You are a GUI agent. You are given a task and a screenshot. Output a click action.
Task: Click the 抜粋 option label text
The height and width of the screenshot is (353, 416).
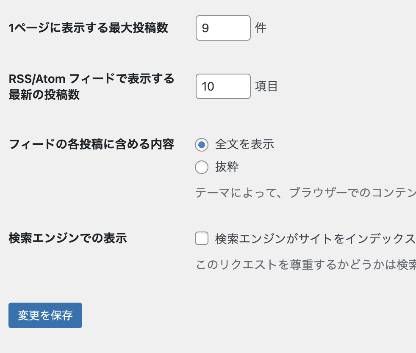point(227,167)
